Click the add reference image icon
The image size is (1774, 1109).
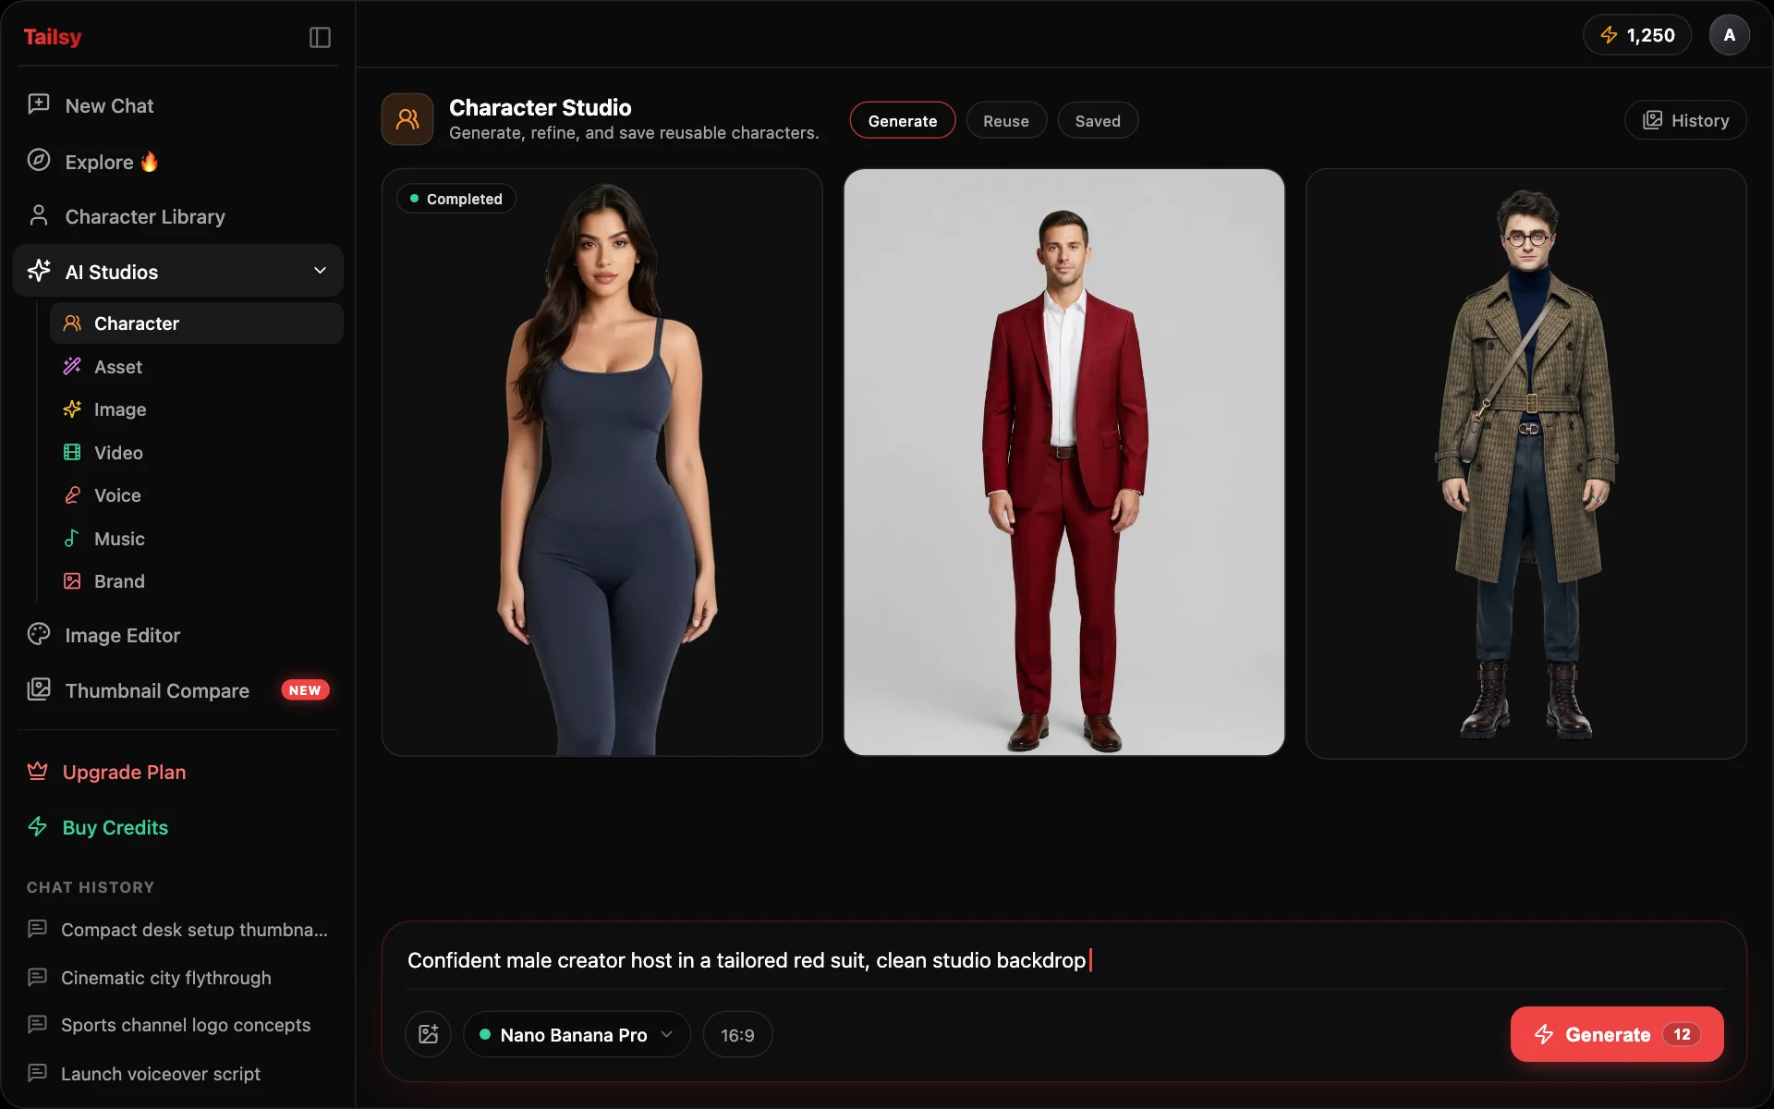tap(429, 1034)
